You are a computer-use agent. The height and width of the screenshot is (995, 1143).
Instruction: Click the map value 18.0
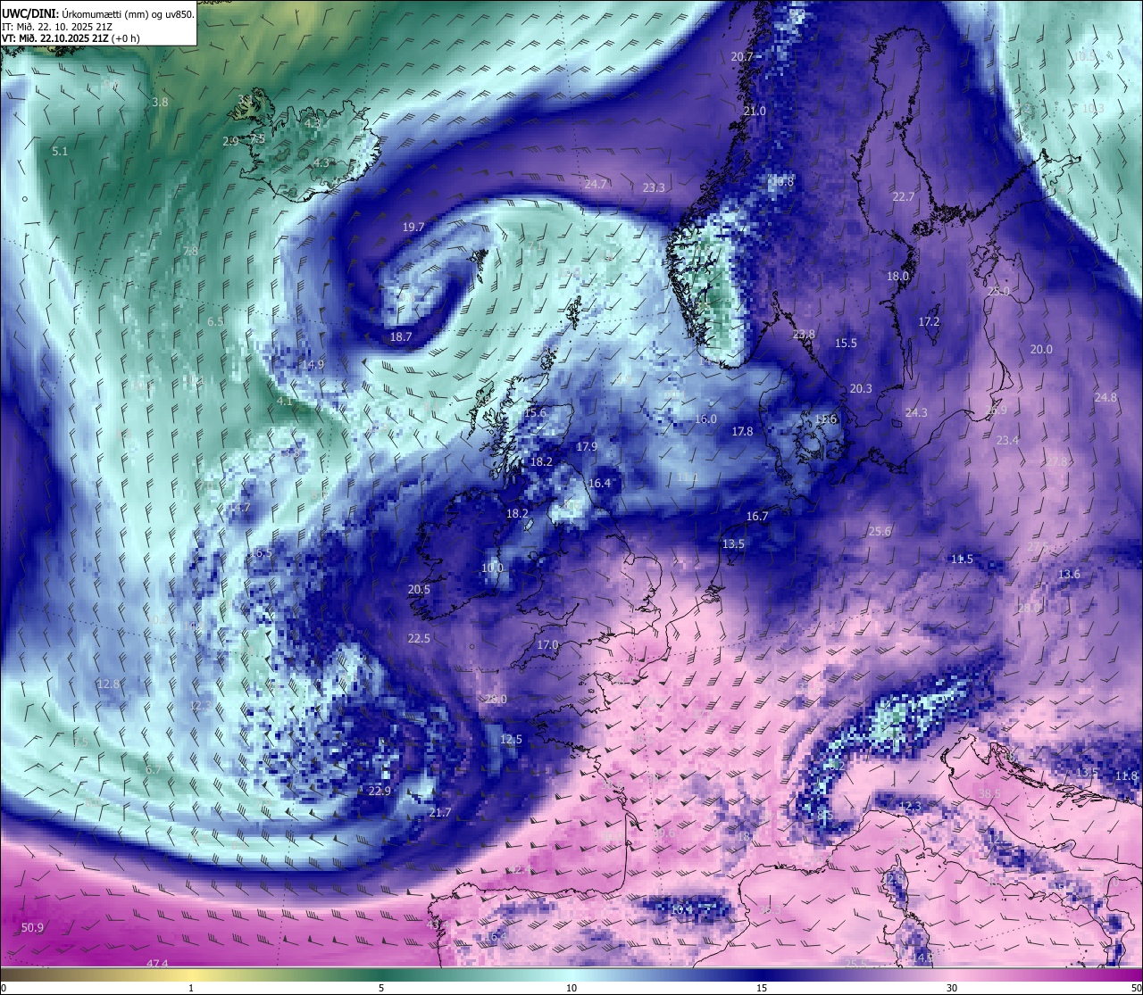point(897,277)
